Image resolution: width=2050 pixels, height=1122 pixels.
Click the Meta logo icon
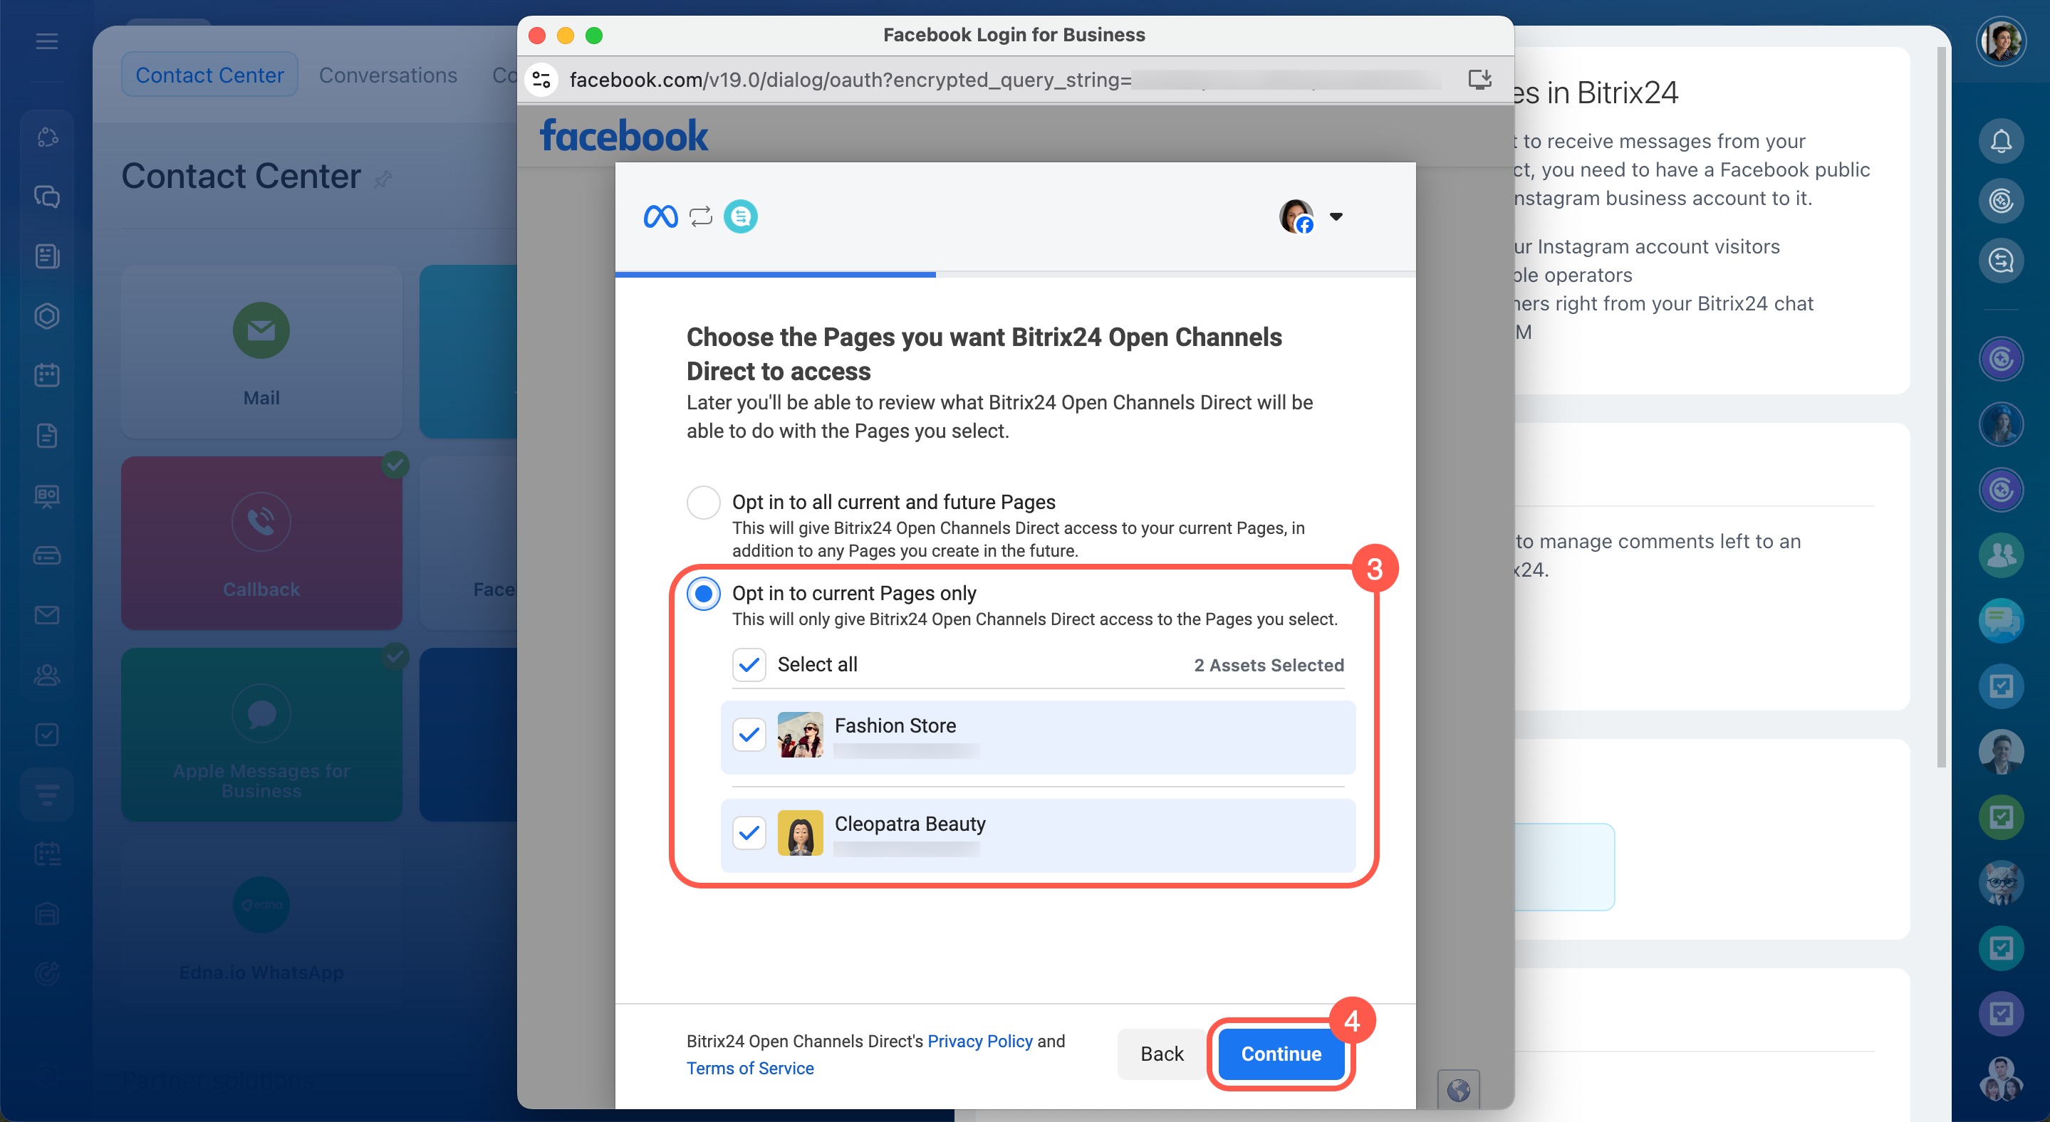click(660, 216)
